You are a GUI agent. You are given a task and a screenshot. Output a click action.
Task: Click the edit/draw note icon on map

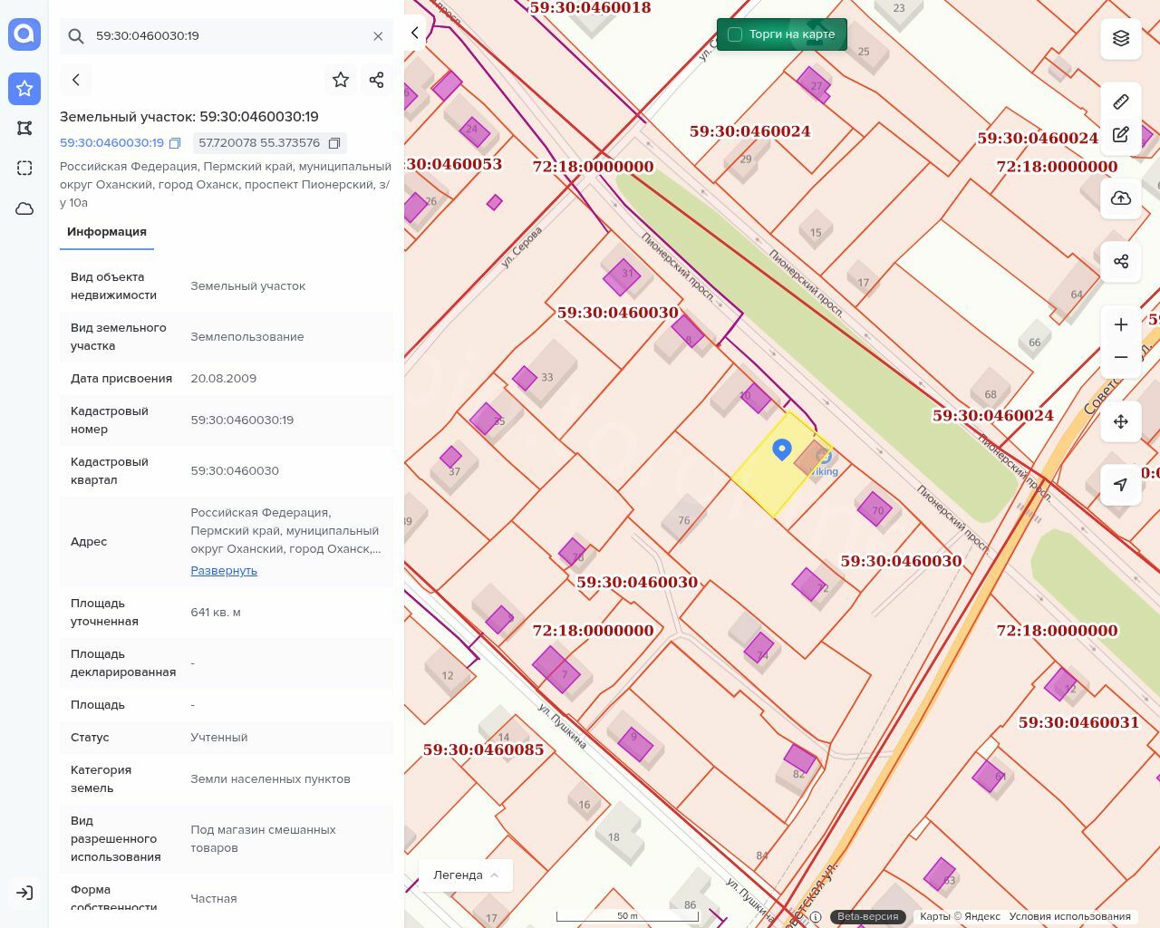[1121, 135]
